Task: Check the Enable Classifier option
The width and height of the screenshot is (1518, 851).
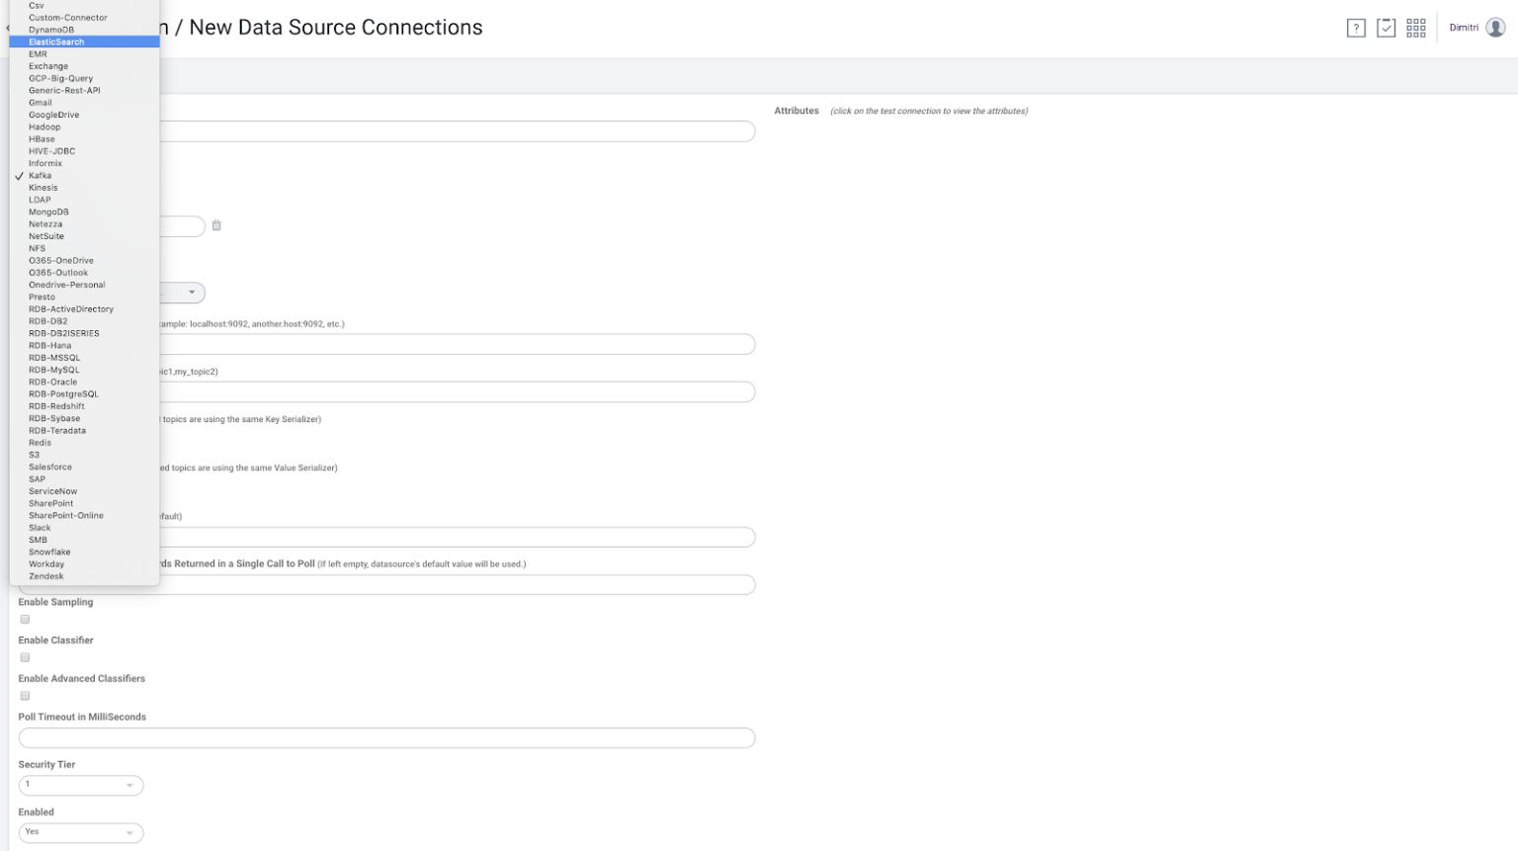Action: point(24,657)
